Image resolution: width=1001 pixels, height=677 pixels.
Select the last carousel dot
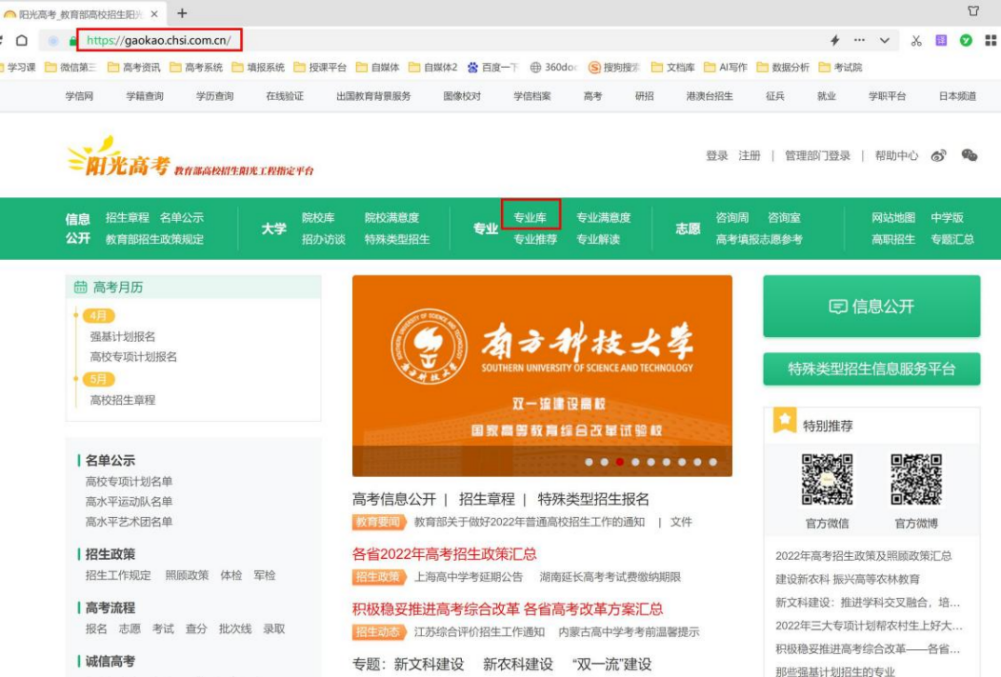coord(713,462)
